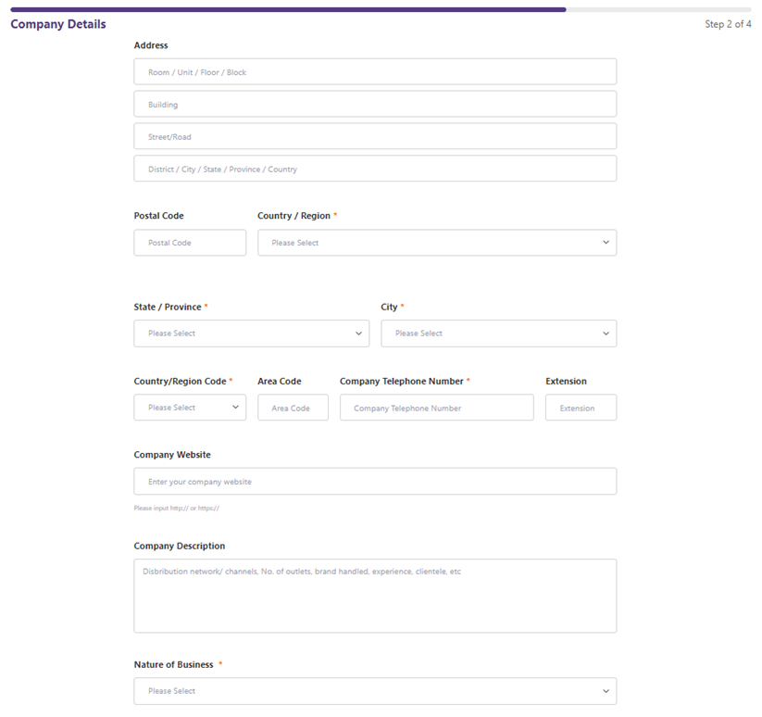Viewport: 762px width, 717px height.
Task: Click the purple step progress bar
Action: pyautogui.click(x=288, y=10)
